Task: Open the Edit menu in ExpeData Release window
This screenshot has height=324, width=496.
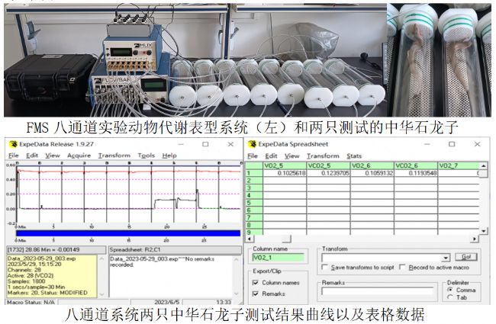Action: tap(32, 156)
